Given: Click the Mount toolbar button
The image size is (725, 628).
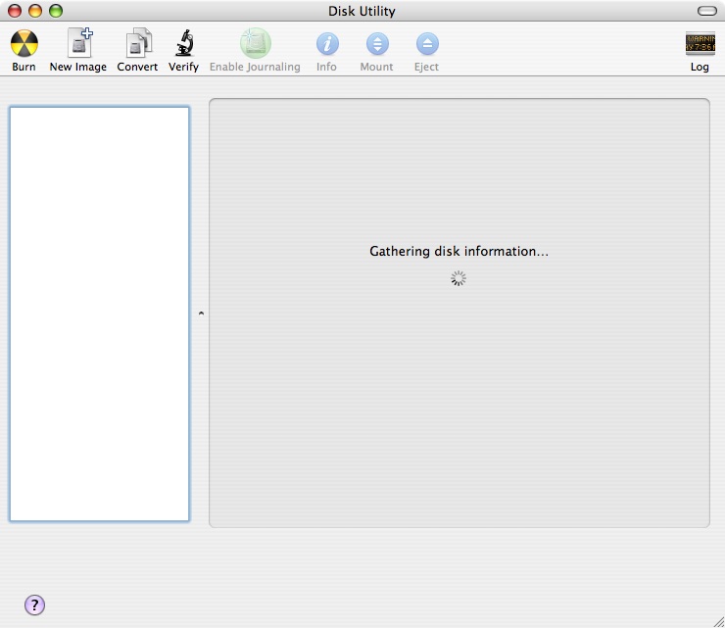Looking at the screenshot, I should point(377,44).
